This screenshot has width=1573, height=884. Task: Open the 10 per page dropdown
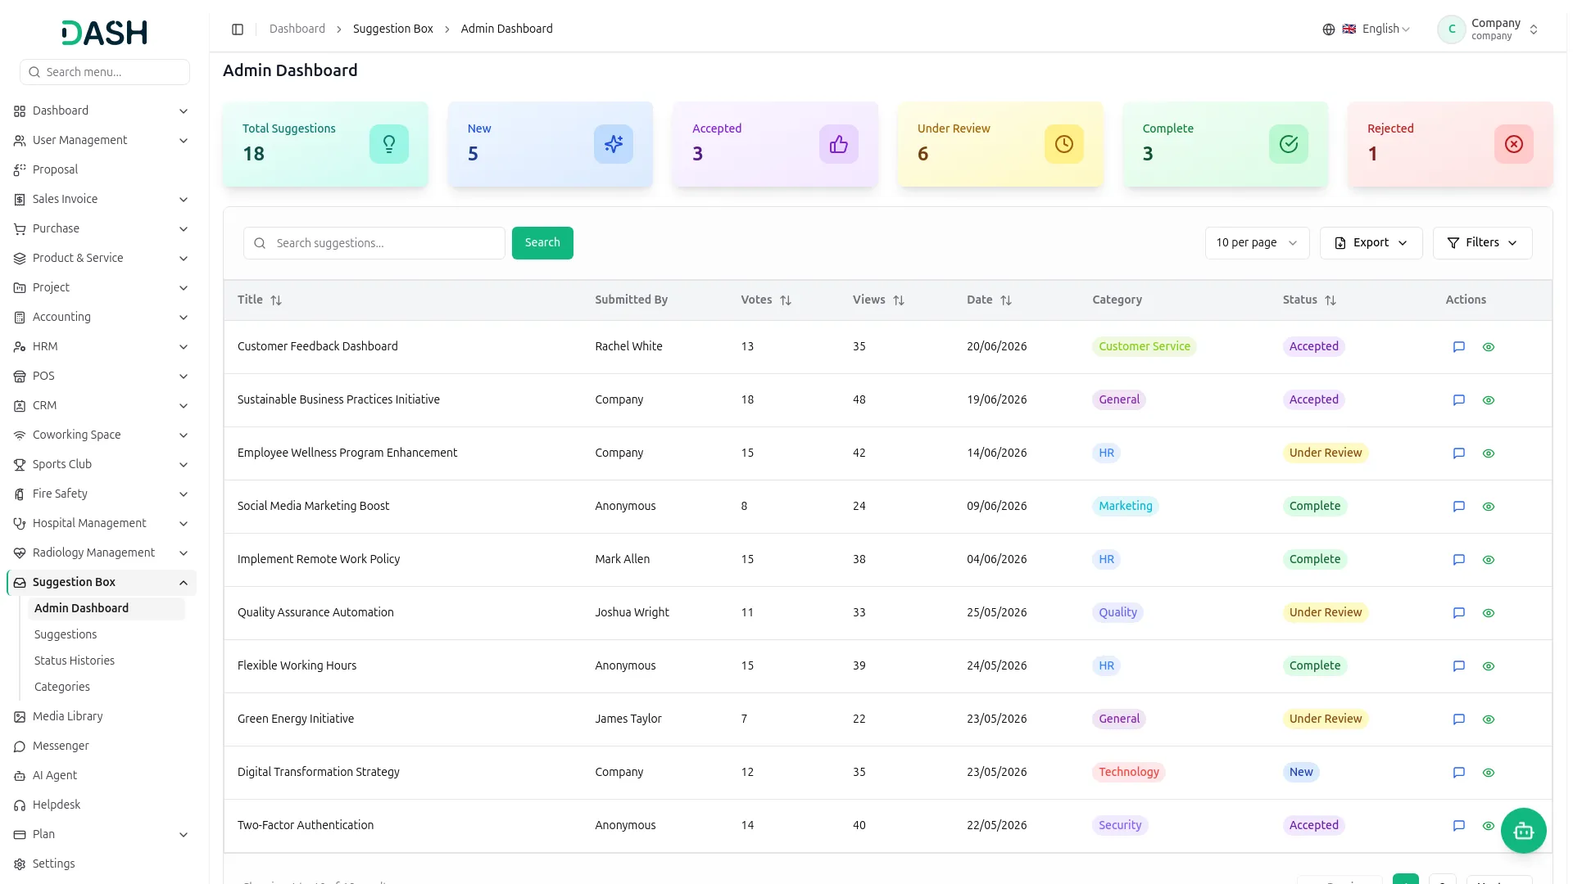[1257, 243]
